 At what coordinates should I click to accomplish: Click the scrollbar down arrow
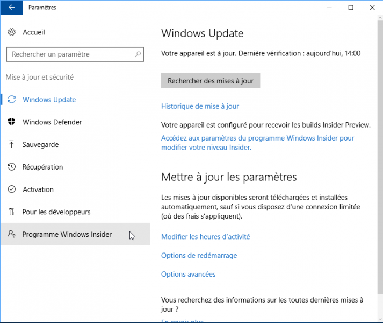380,319
